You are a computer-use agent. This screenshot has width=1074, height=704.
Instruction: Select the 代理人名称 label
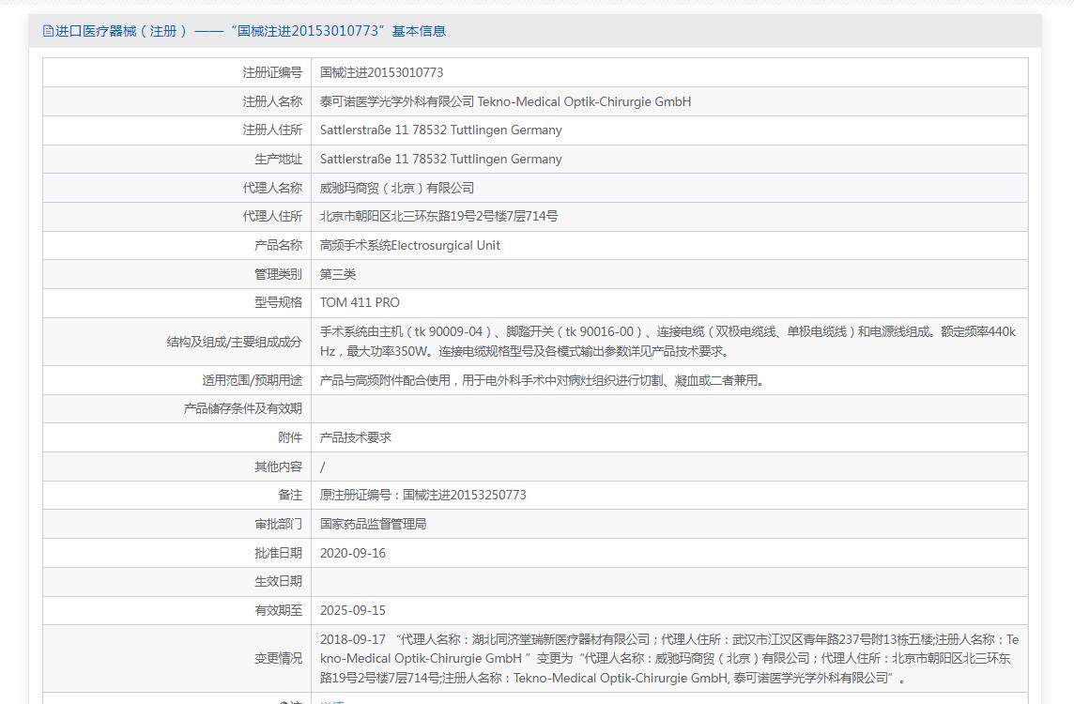pos(272,188)
